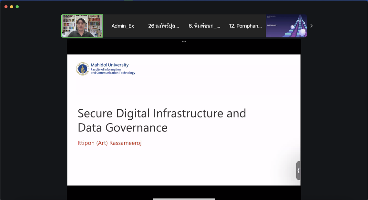Click the three-dot handle below participant strip
The height and width of the screenshot is (200, 368).
pyautogui.click(x=184, y=41)
